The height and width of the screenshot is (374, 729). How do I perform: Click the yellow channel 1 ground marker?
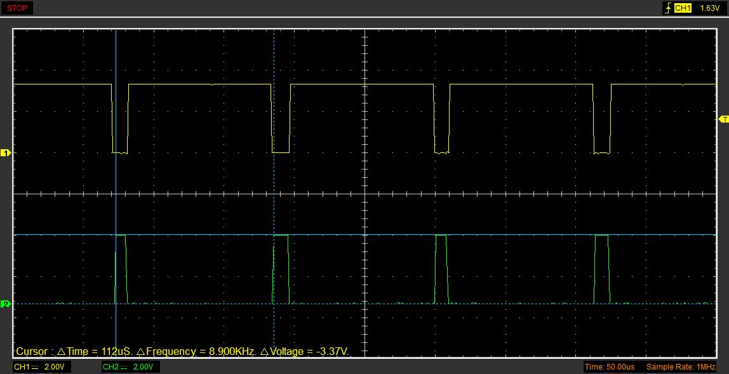click(x=6, y=153)
